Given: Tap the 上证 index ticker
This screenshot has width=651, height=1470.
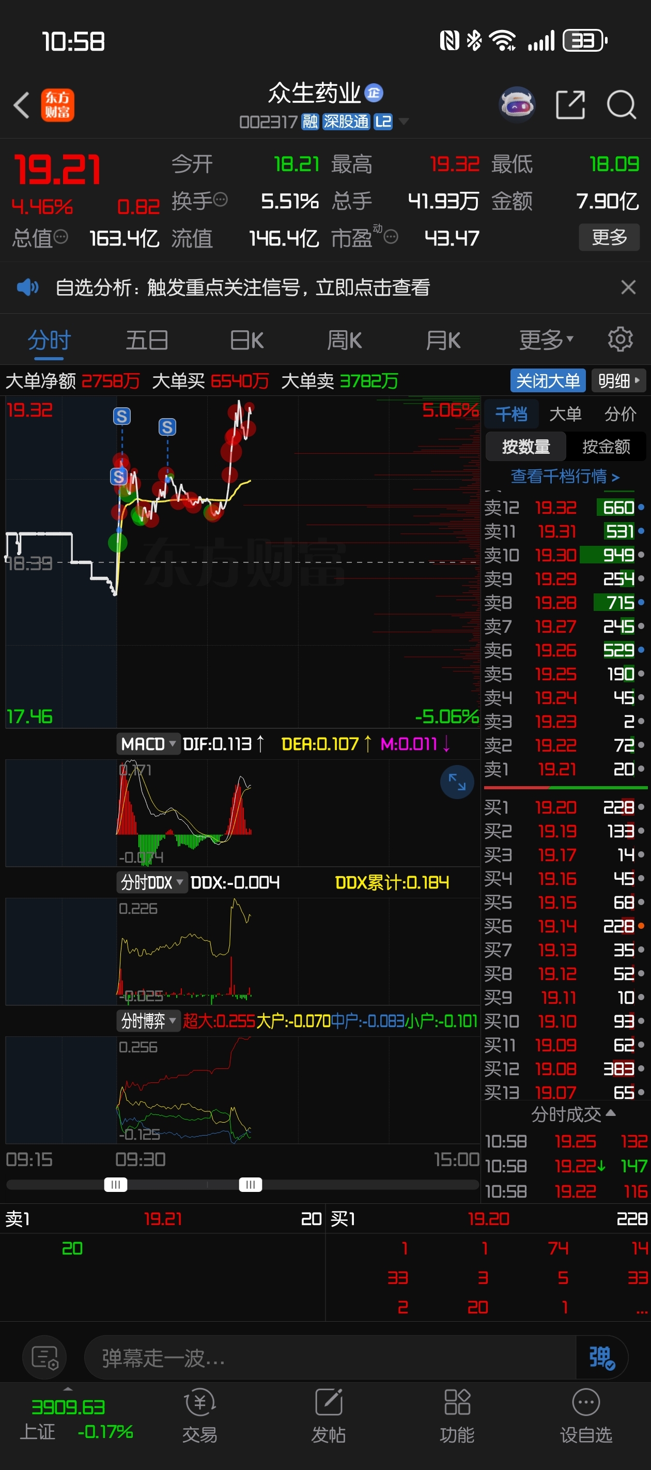Looking at the screenshot, I should 76,1419.
